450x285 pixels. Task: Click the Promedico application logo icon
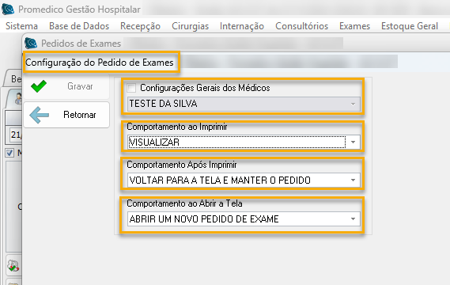8,9
